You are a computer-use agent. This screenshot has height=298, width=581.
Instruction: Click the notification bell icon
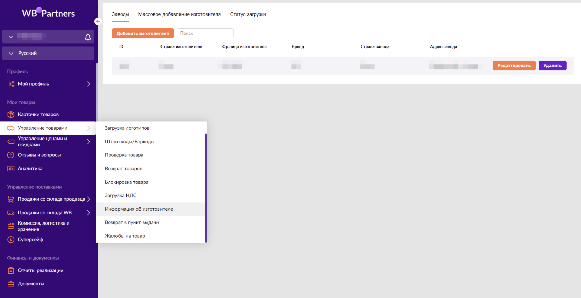click(x=88, y=37)
